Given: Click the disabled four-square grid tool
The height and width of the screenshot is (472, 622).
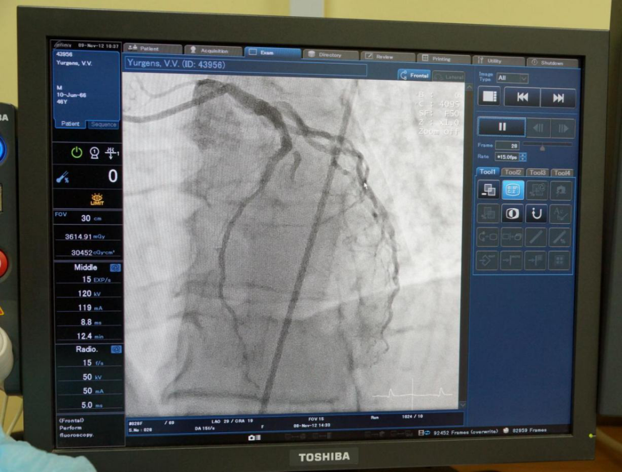Looking at the screenshot, I should point(559,261).
